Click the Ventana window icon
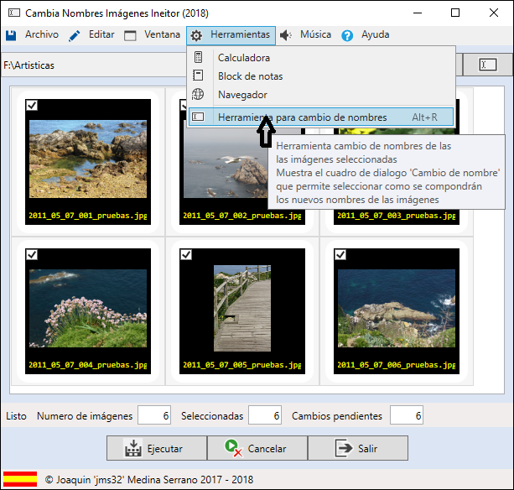This screenshot has width=514, height=490. tap(130, 35)
